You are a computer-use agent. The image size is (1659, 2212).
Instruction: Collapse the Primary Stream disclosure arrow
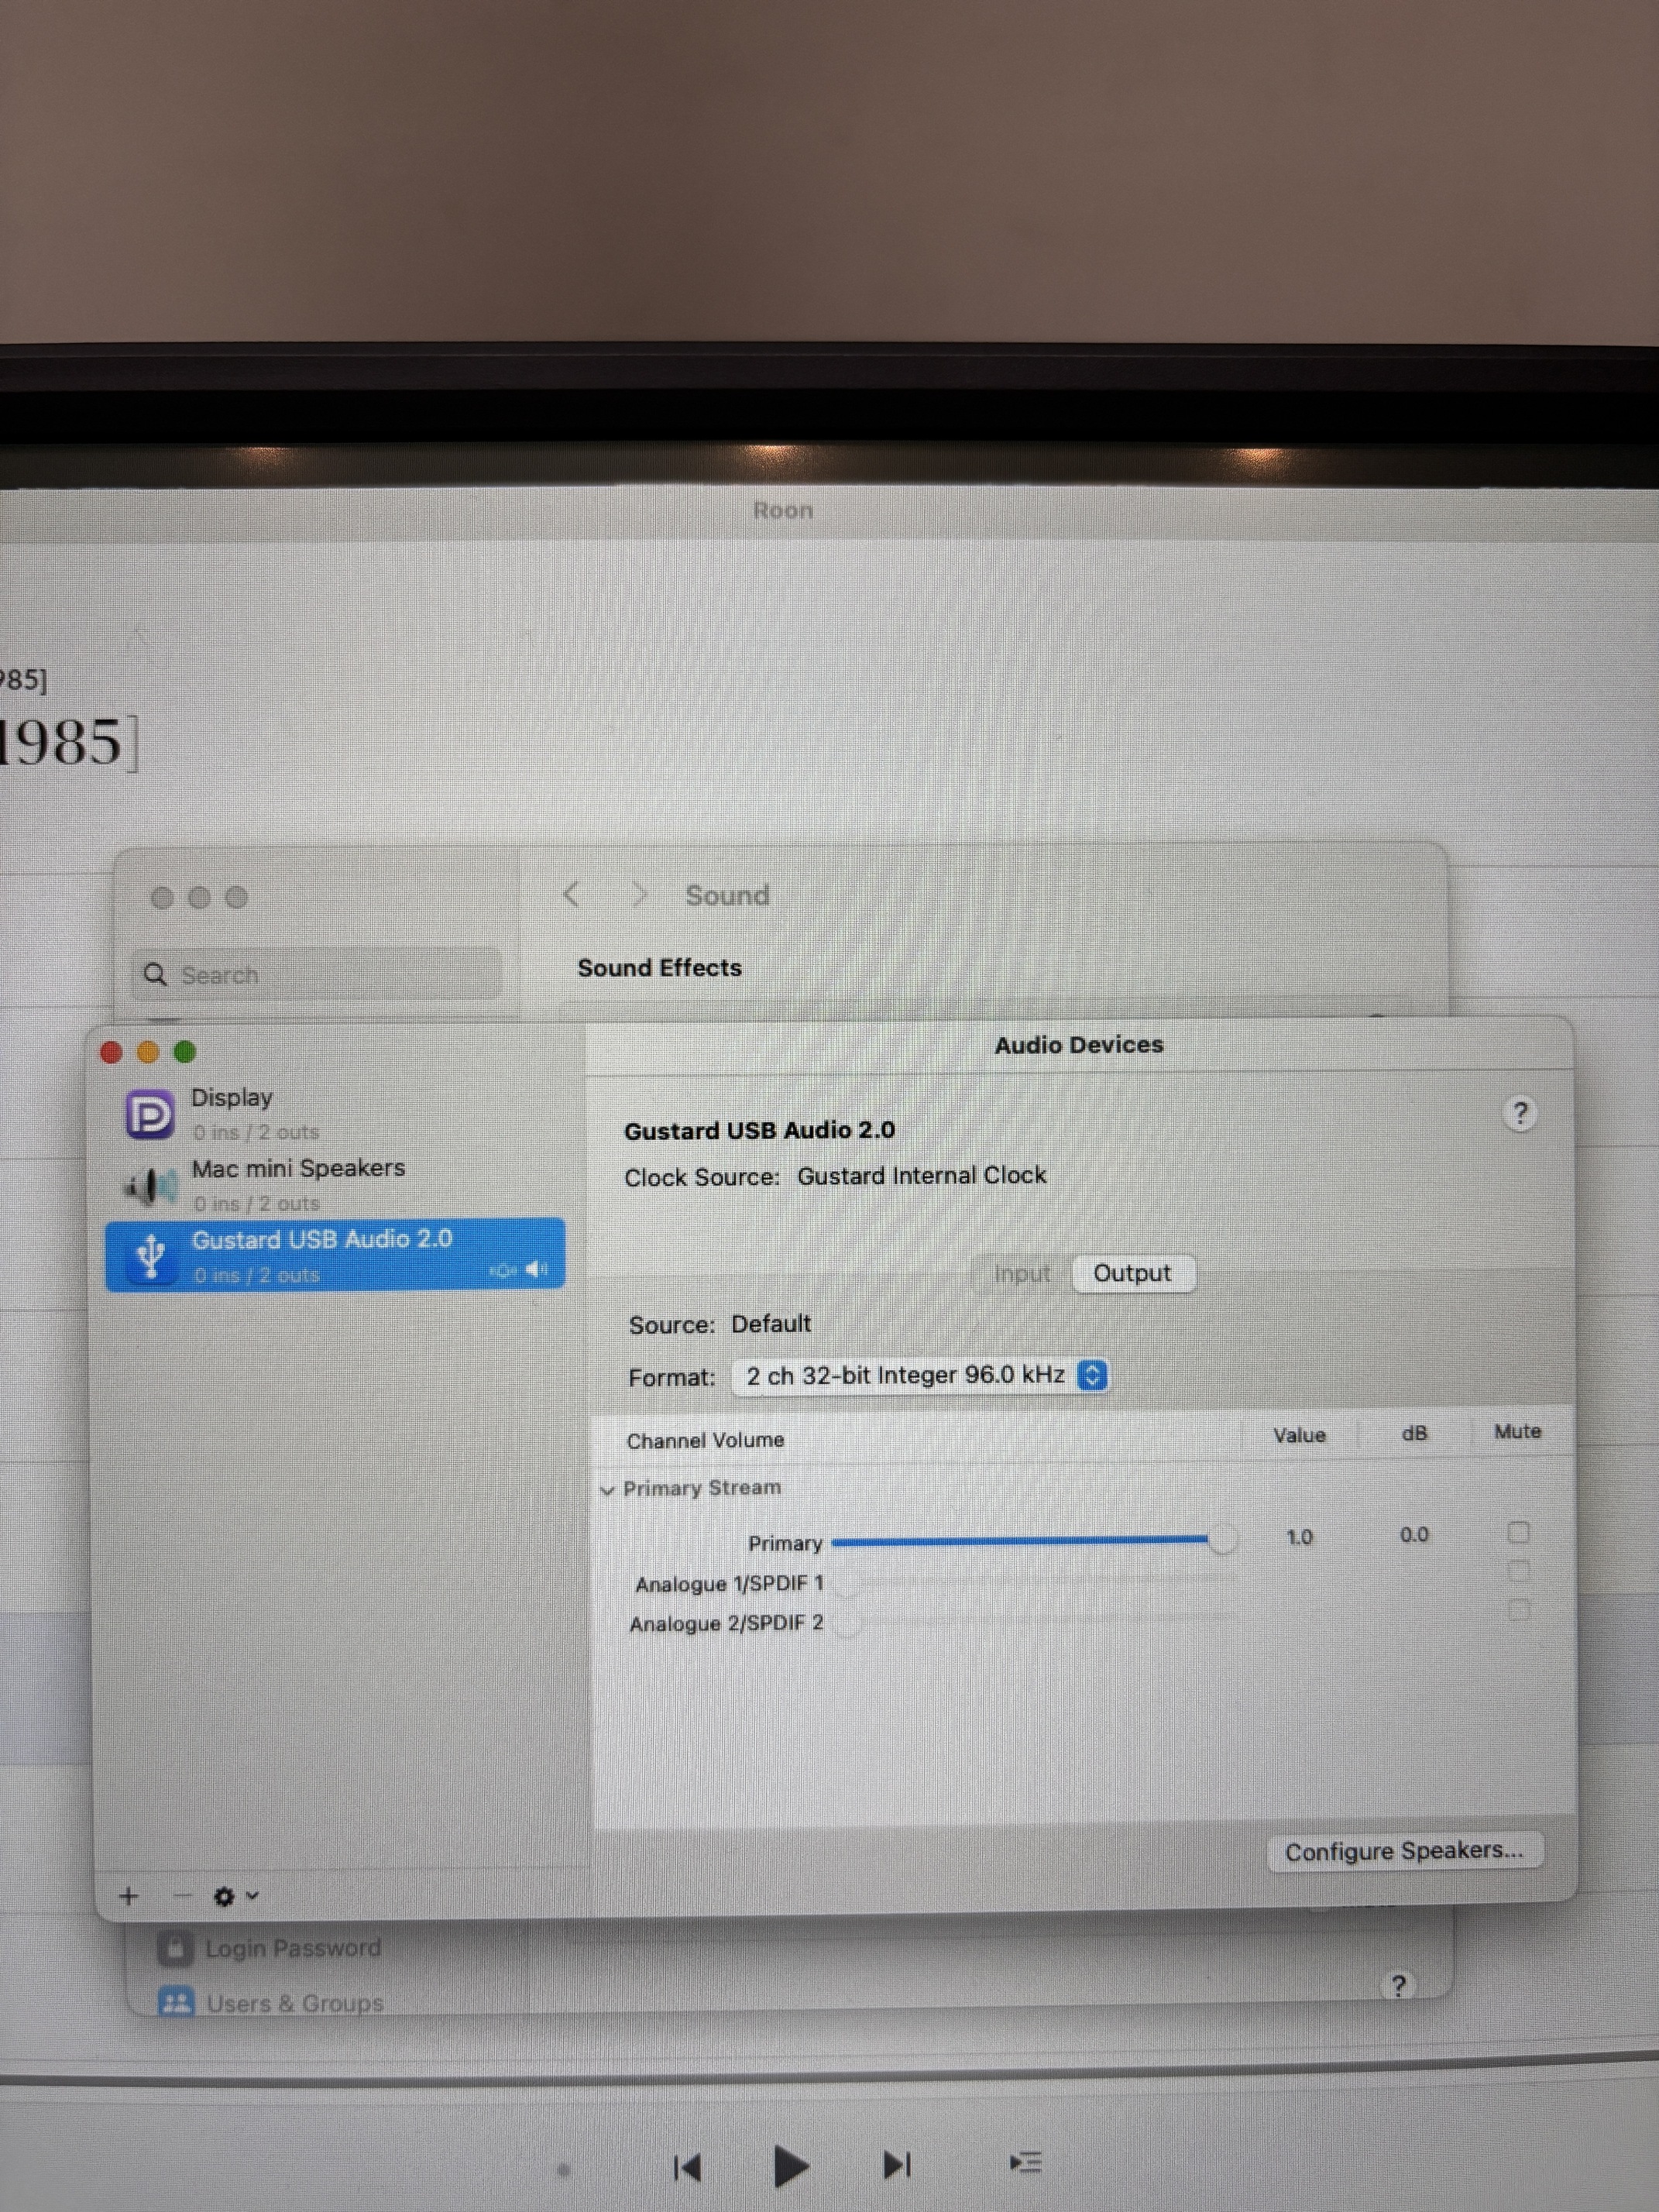point(607,1490)
